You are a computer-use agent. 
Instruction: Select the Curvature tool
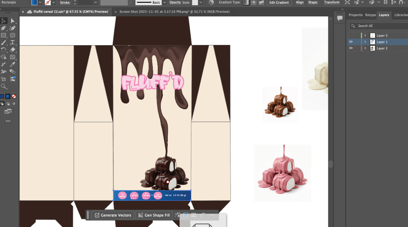pyautogui.click(x=12, y=28)
